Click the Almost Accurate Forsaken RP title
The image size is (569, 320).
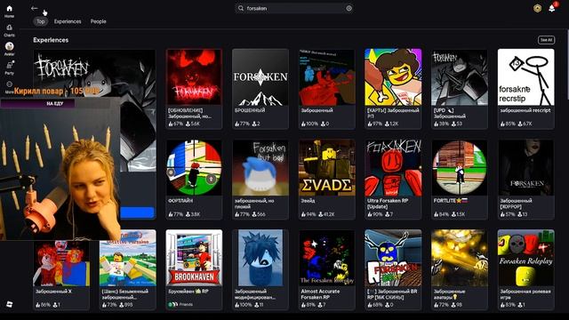click(x=320, y=294)
